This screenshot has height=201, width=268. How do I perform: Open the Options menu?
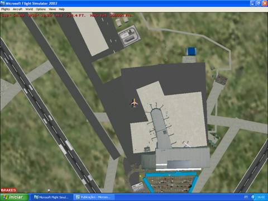tap(41, 9)
